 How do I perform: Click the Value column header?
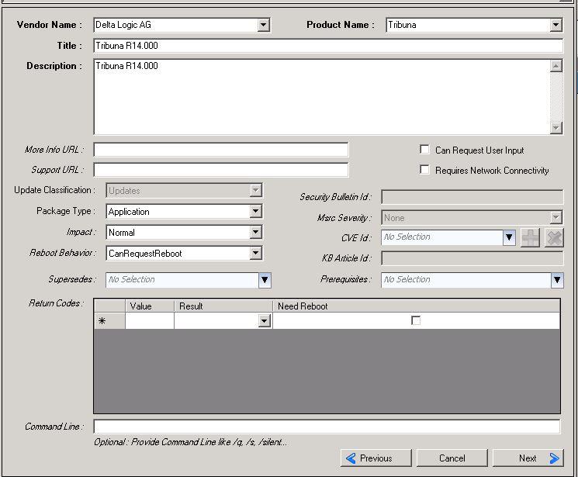[x=150, y=306]
